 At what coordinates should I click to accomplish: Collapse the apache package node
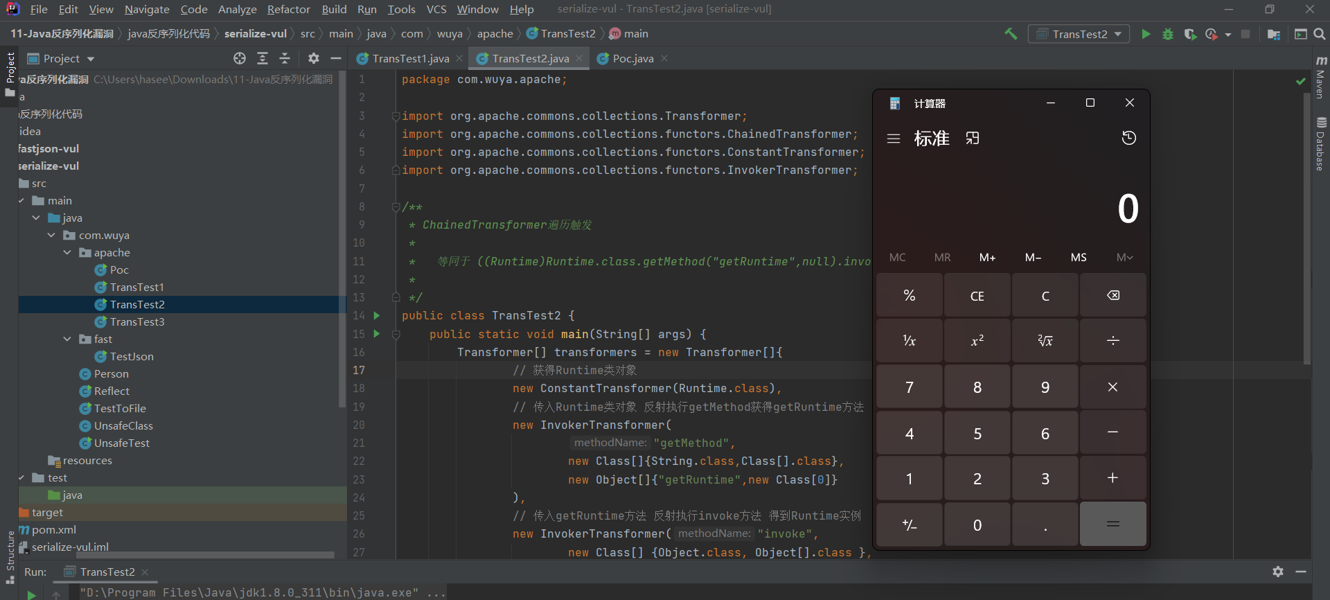click(x=67, y=252)
